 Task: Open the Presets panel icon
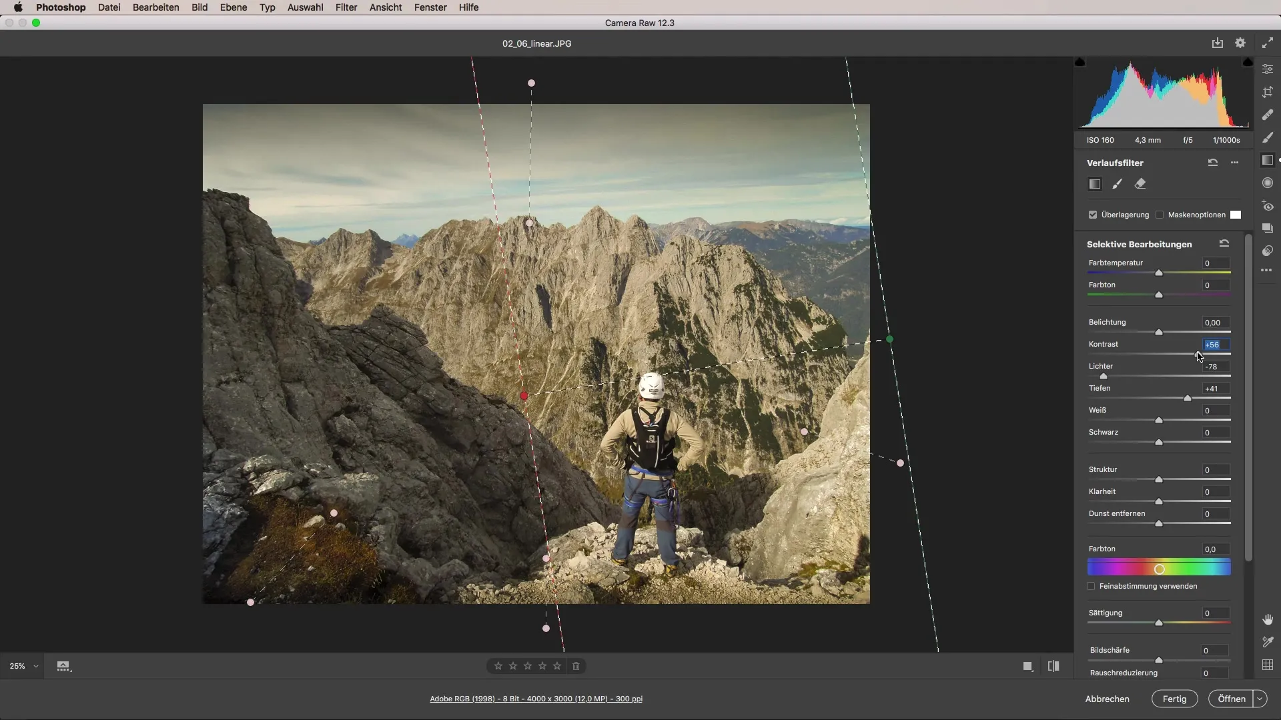(x=1268, y=251)
